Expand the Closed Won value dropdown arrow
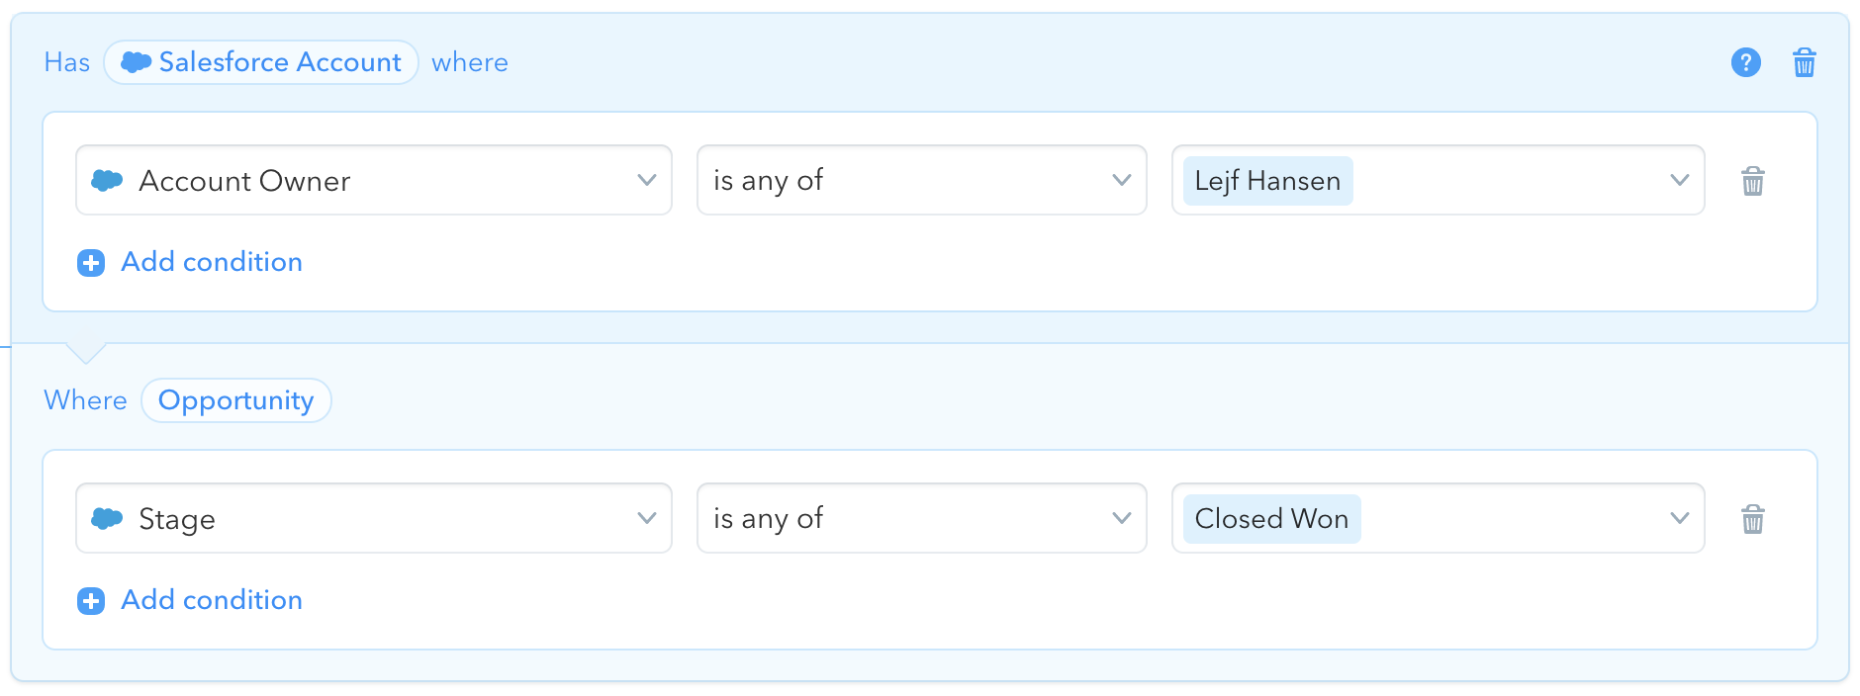 (1680, 518)
